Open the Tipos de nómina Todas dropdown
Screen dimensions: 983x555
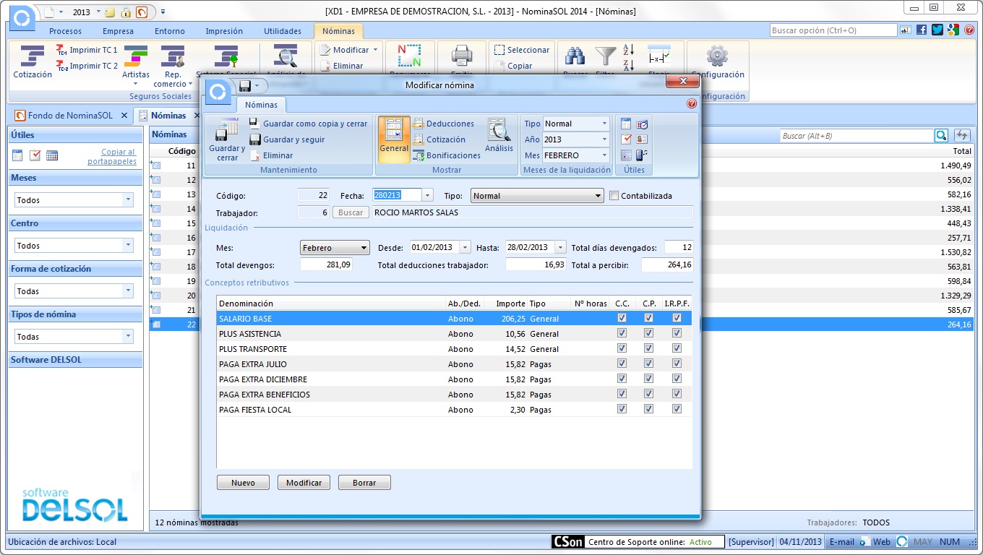tap(74, 337)
